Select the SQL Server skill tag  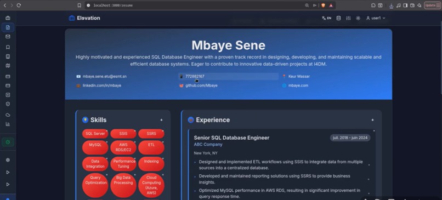click(95, 134)
